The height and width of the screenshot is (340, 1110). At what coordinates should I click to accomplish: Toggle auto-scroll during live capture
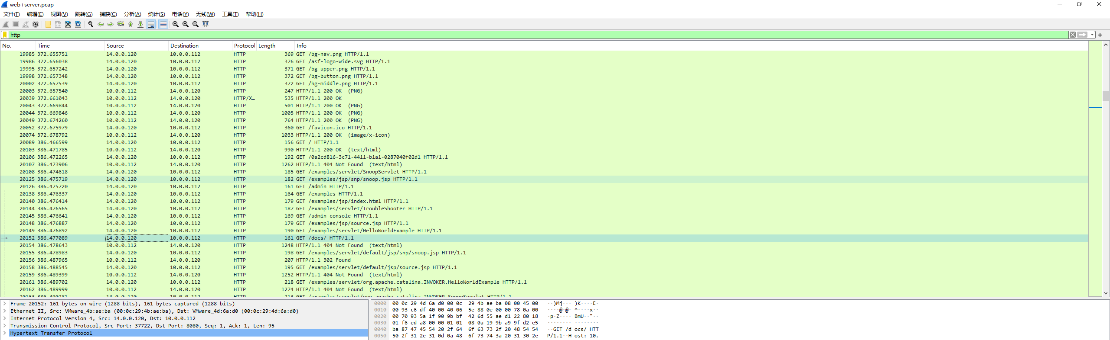click(150, 24)
